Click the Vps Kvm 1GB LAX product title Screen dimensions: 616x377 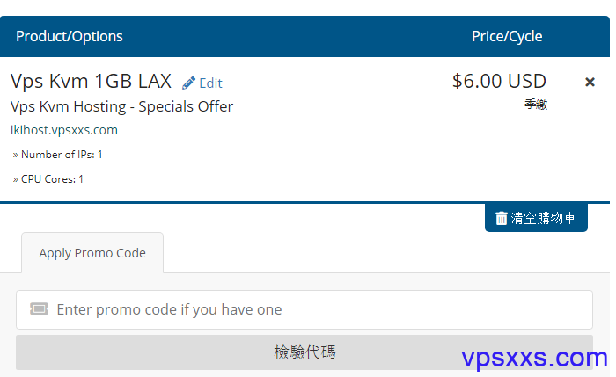91,81
